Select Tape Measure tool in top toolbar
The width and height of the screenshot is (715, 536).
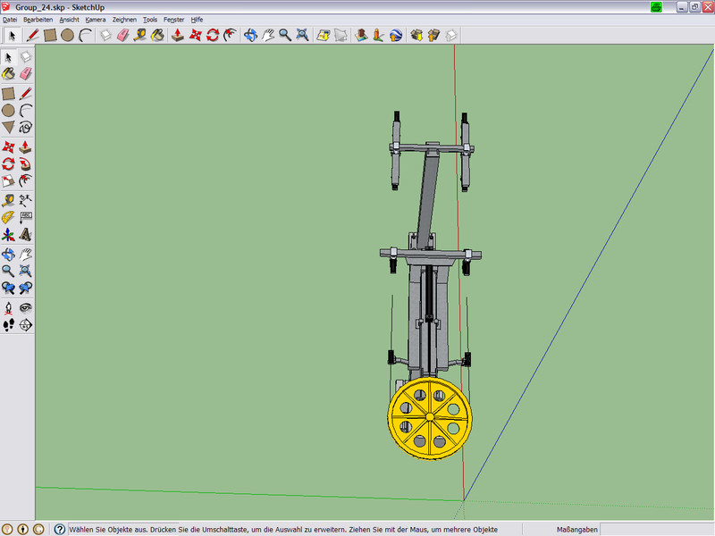tap(140, 35)
